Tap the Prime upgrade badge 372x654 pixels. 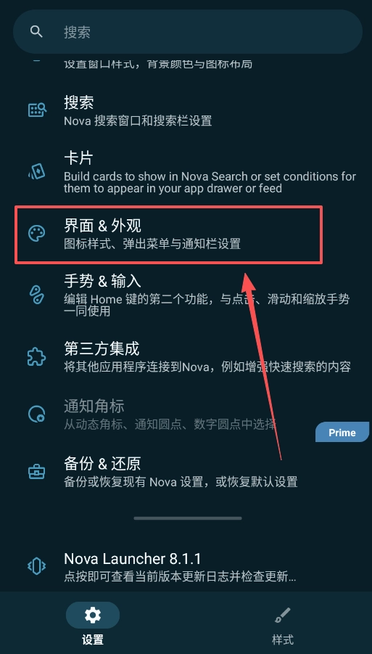pyautogui.click(x=342, y=432)
